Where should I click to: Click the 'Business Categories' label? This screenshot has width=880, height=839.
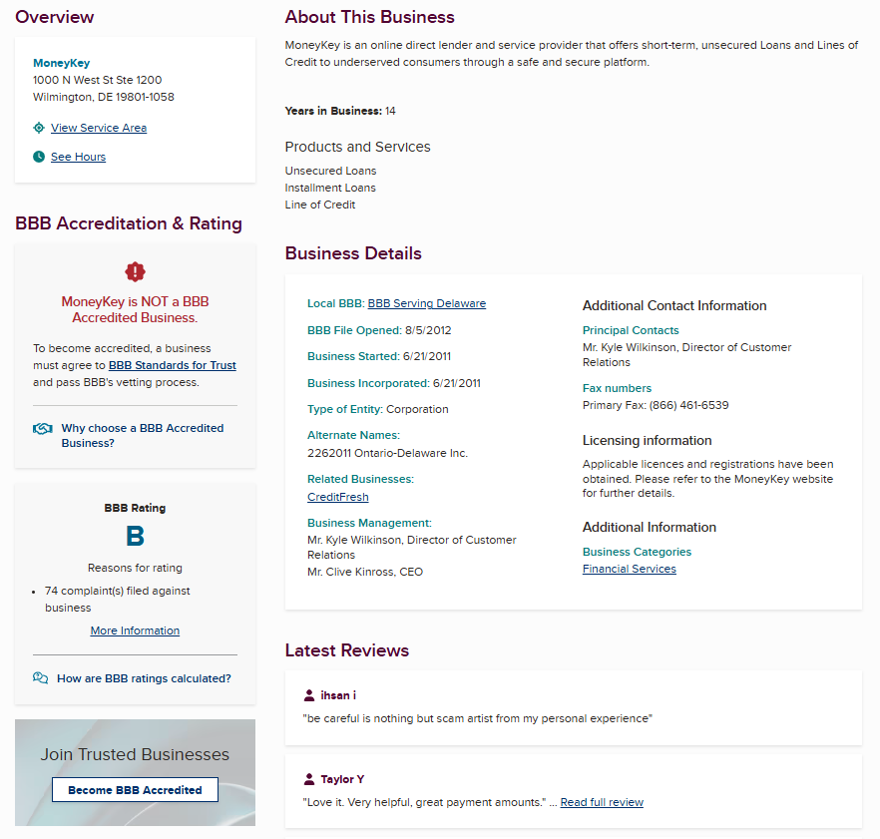pos(637,553)
